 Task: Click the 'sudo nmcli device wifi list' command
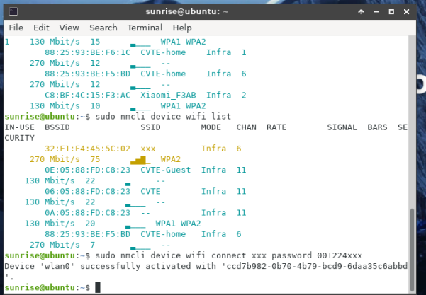[163, 117]
